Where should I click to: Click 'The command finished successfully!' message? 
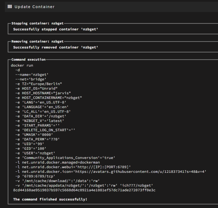[50, 199]
